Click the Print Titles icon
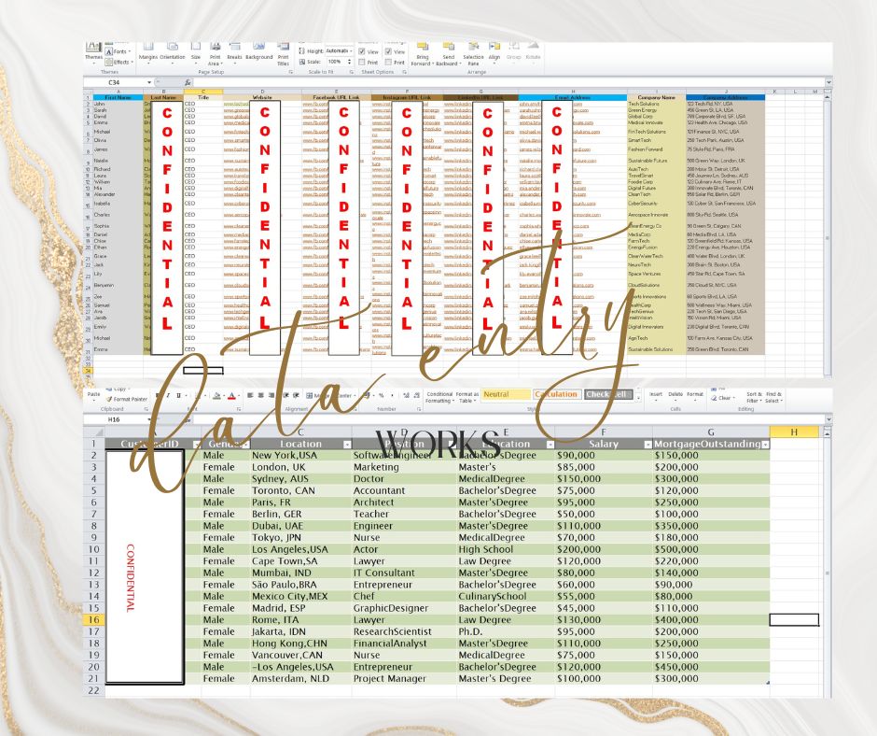This screenshot has width=877, height=736. pos(282,52)
